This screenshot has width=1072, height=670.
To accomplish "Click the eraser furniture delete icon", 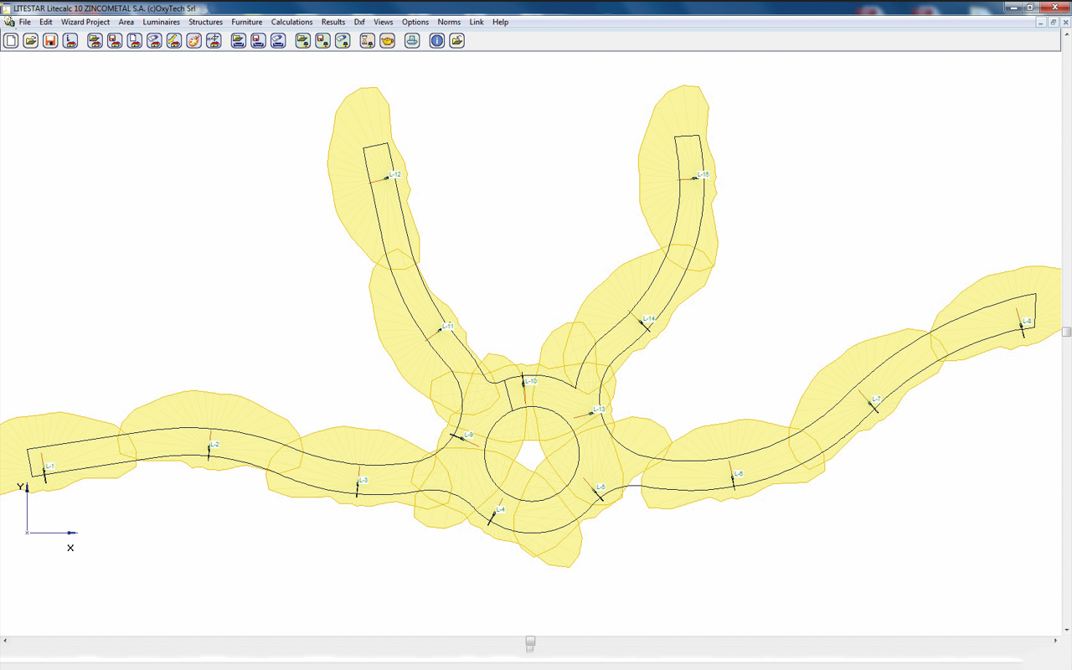I will tap(278, 40).
